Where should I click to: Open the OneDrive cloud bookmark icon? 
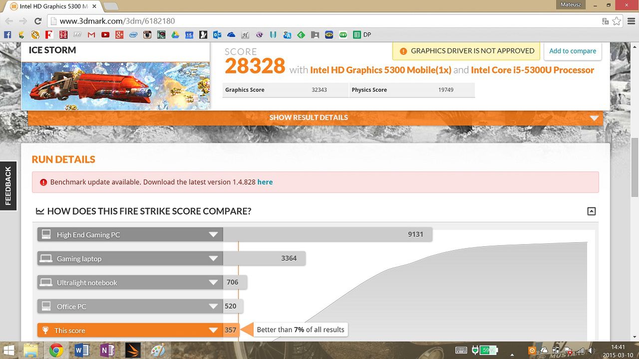pos(231,35)
